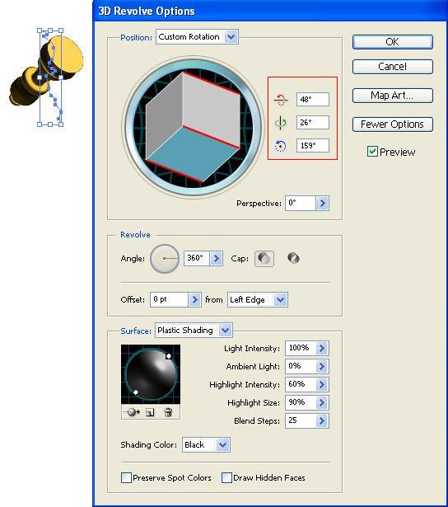Click the 3D Revolve Options title bar
Viewport: 448px width, 507px height.
(x=269, y=11)
